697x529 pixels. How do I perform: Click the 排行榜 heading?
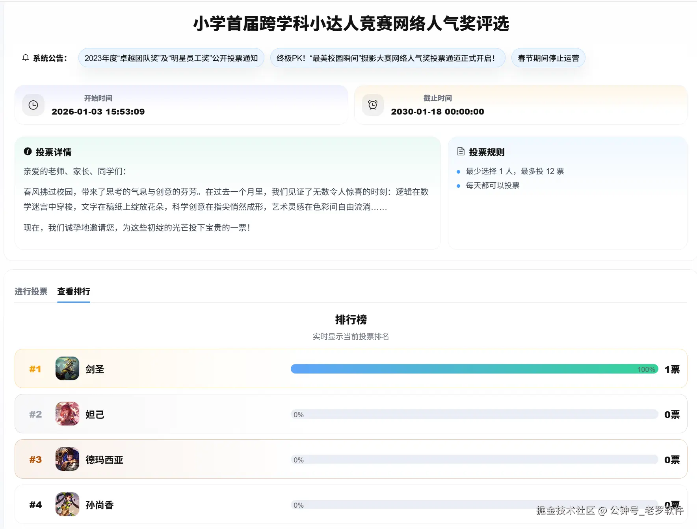[351, 320]
